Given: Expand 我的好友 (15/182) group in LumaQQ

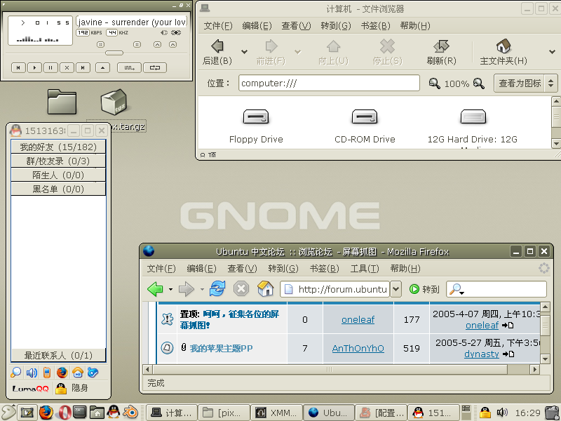Looking at the screenshot, I should pyautogui.click(x=58, y=147).
